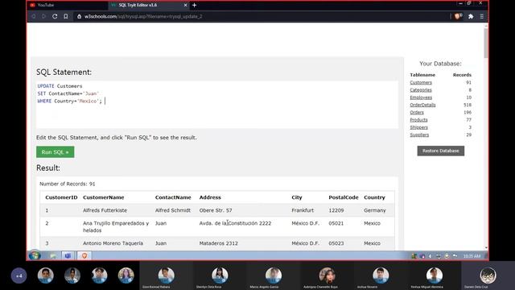
Task: Select Marco Angelo Garcia participant tile
Action: (273, 276)
